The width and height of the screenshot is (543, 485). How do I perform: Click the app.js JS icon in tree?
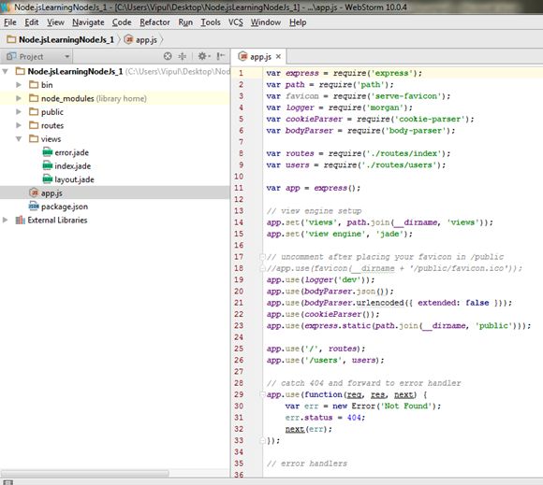34,193
